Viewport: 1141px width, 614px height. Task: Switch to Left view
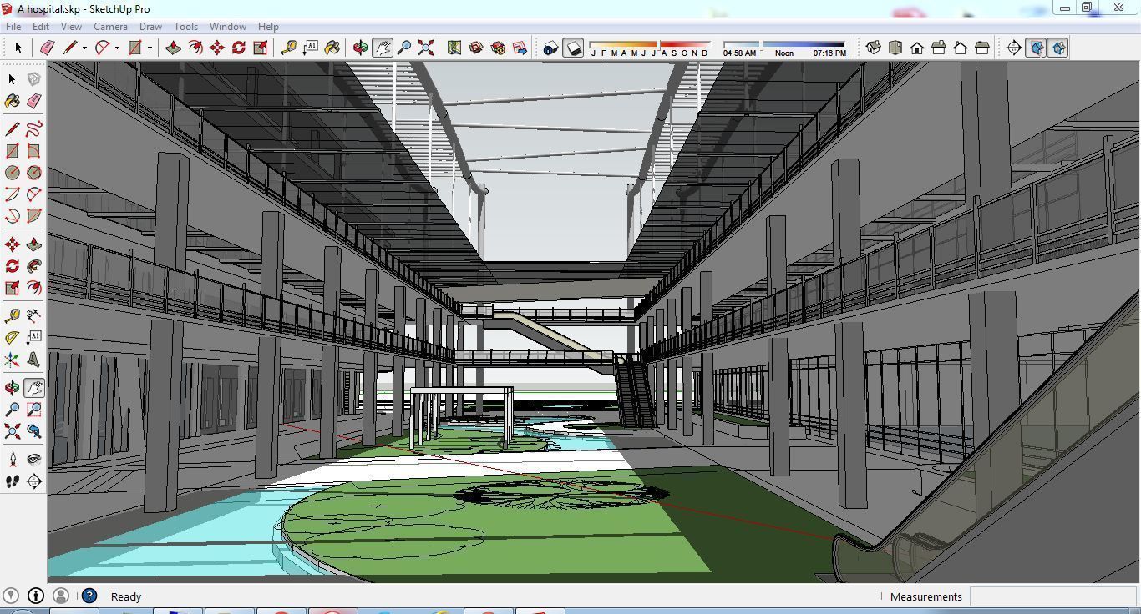click(982, 48)
